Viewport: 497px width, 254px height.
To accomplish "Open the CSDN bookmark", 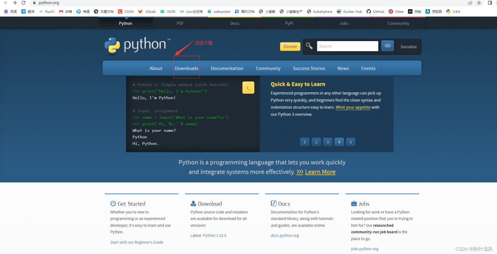I will point(126,12).
